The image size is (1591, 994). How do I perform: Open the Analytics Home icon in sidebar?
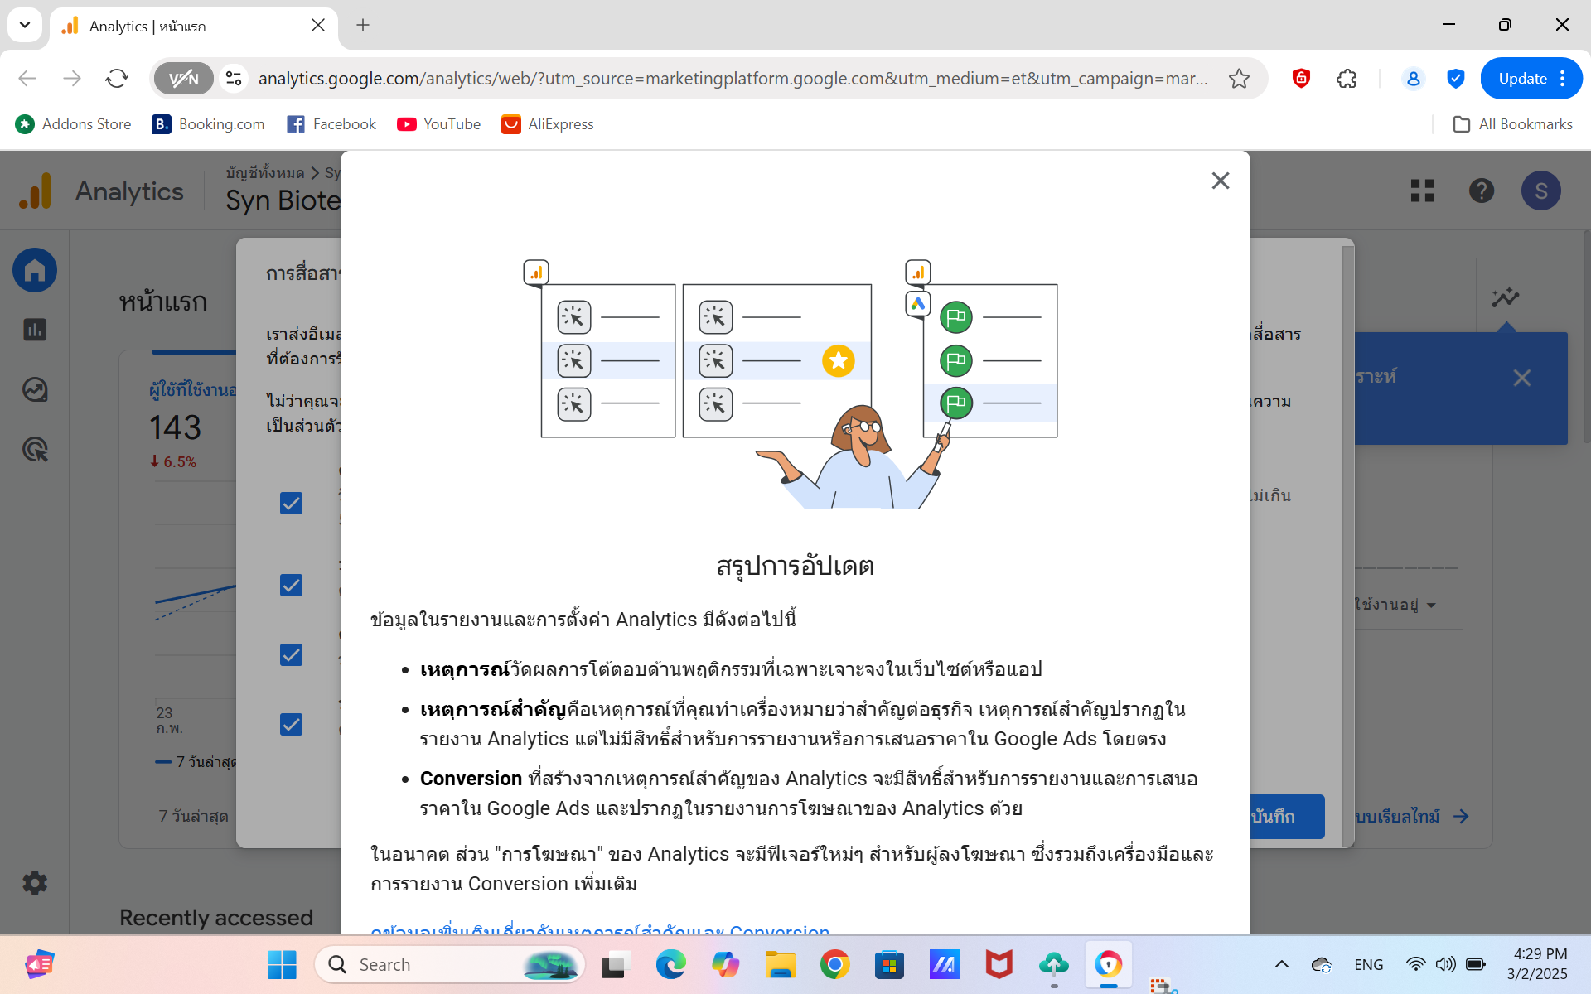click(35, 270)
